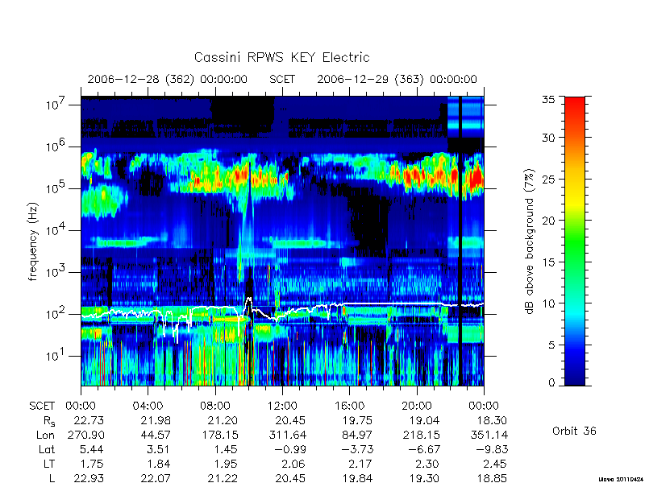Click the Lon value '178.15'

pos(218,435)
